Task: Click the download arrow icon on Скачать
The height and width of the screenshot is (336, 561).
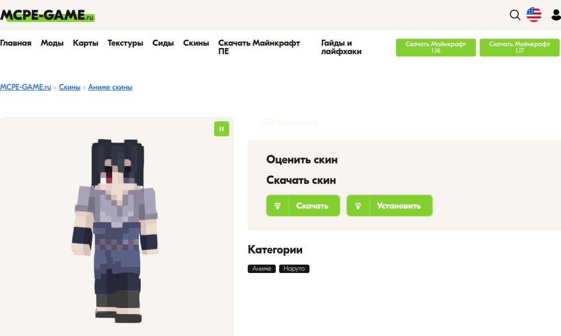Action: click(278, 206)
